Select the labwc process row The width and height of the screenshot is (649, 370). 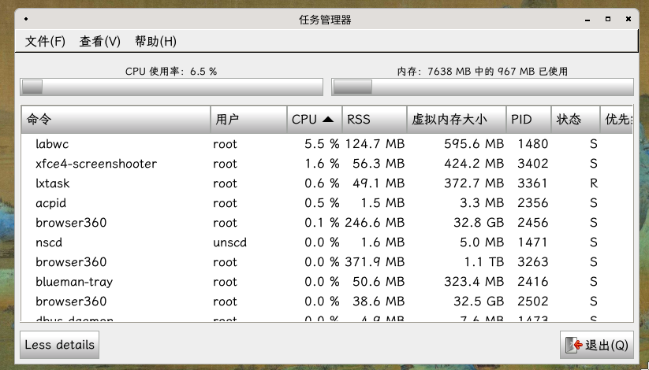coord(326,144)
